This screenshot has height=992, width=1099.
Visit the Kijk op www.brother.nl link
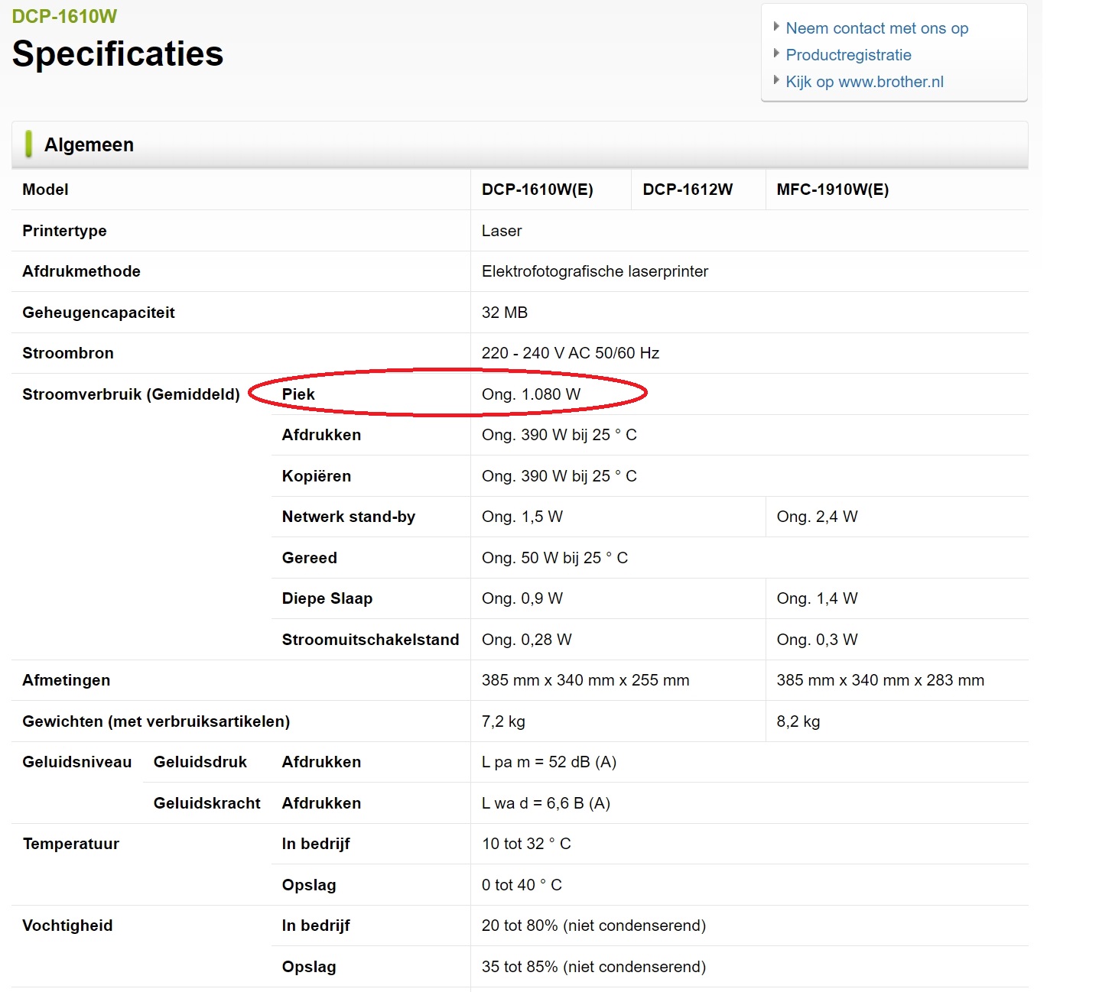864,82
